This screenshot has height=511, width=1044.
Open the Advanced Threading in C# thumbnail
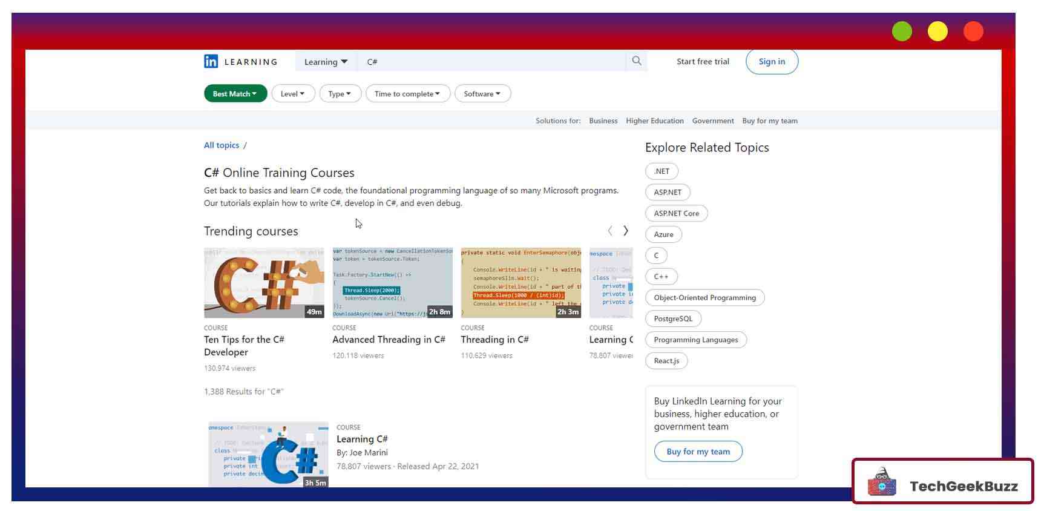(x=392, y=283)
